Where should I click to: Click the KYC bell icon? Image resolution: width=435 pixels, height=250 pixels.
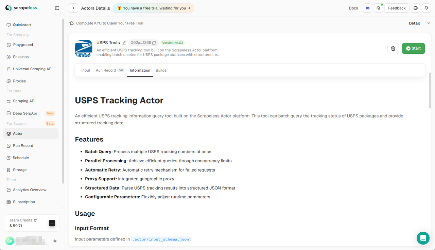[71, 23]
